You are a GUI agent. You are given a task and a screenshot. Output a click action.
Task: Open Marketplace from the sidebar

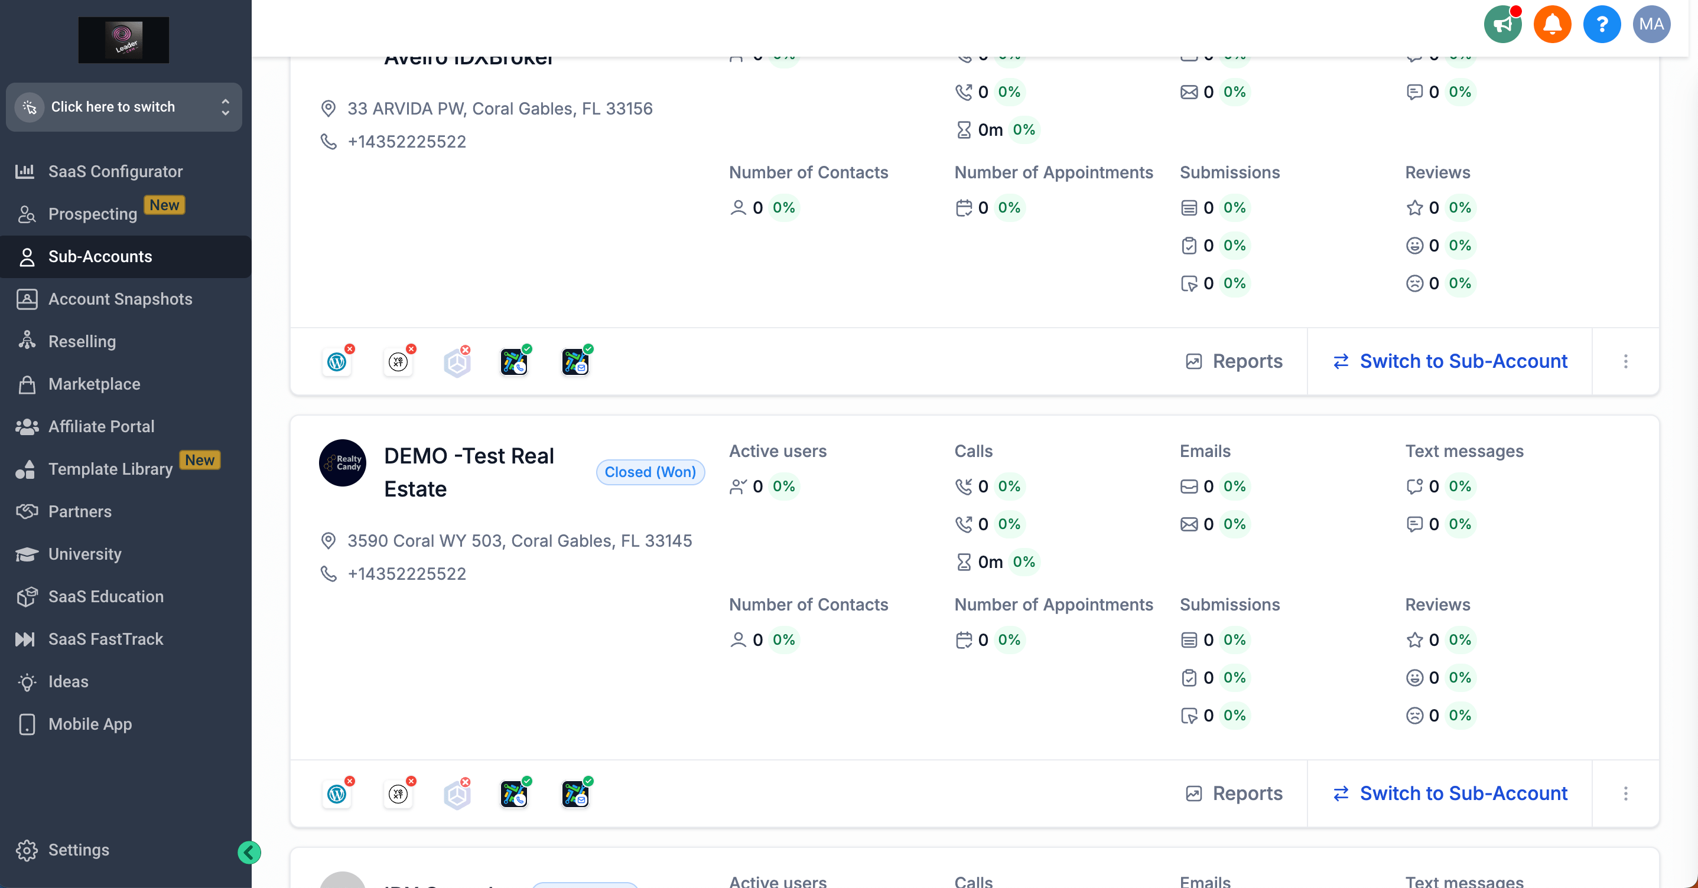point(95,384)
